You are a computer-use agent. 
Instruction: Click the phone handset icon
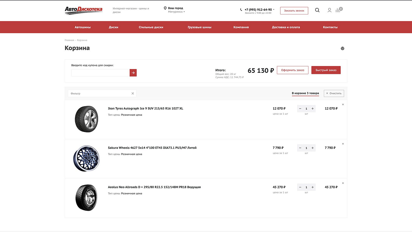point(241,10)
